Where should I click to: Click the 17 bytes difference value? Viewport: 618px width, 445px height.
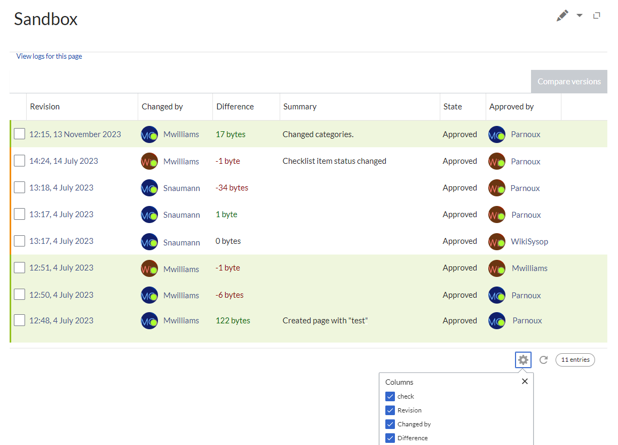231,134
